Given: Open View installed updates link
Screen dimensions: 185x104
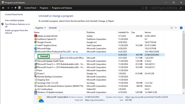Looking at the screenshot, I should point(15,20).
